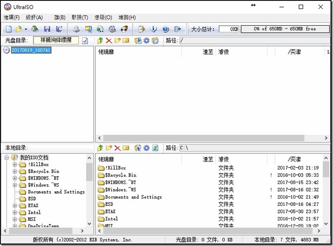The width and height of the screenshot is (333, 246).
Task: Click the disc path field showing /
Action: pos(255,41)
